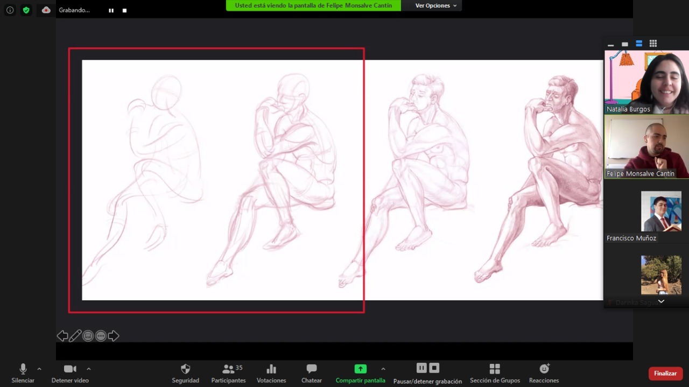Switch to grid gallery video view
The height and width of the screenshot is (387, 689).
653,44
